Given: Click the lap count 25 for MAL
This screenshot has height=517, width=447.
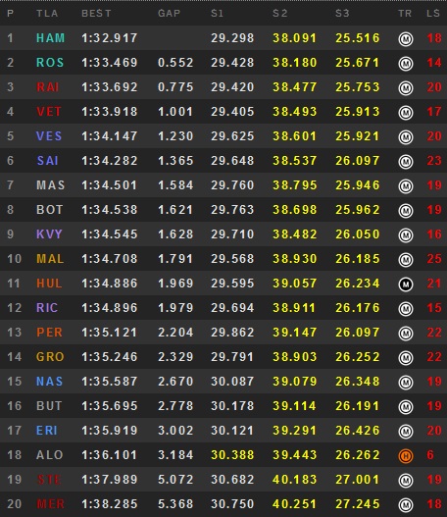Looking at the screenshot, I should click(x=434, y=259).
